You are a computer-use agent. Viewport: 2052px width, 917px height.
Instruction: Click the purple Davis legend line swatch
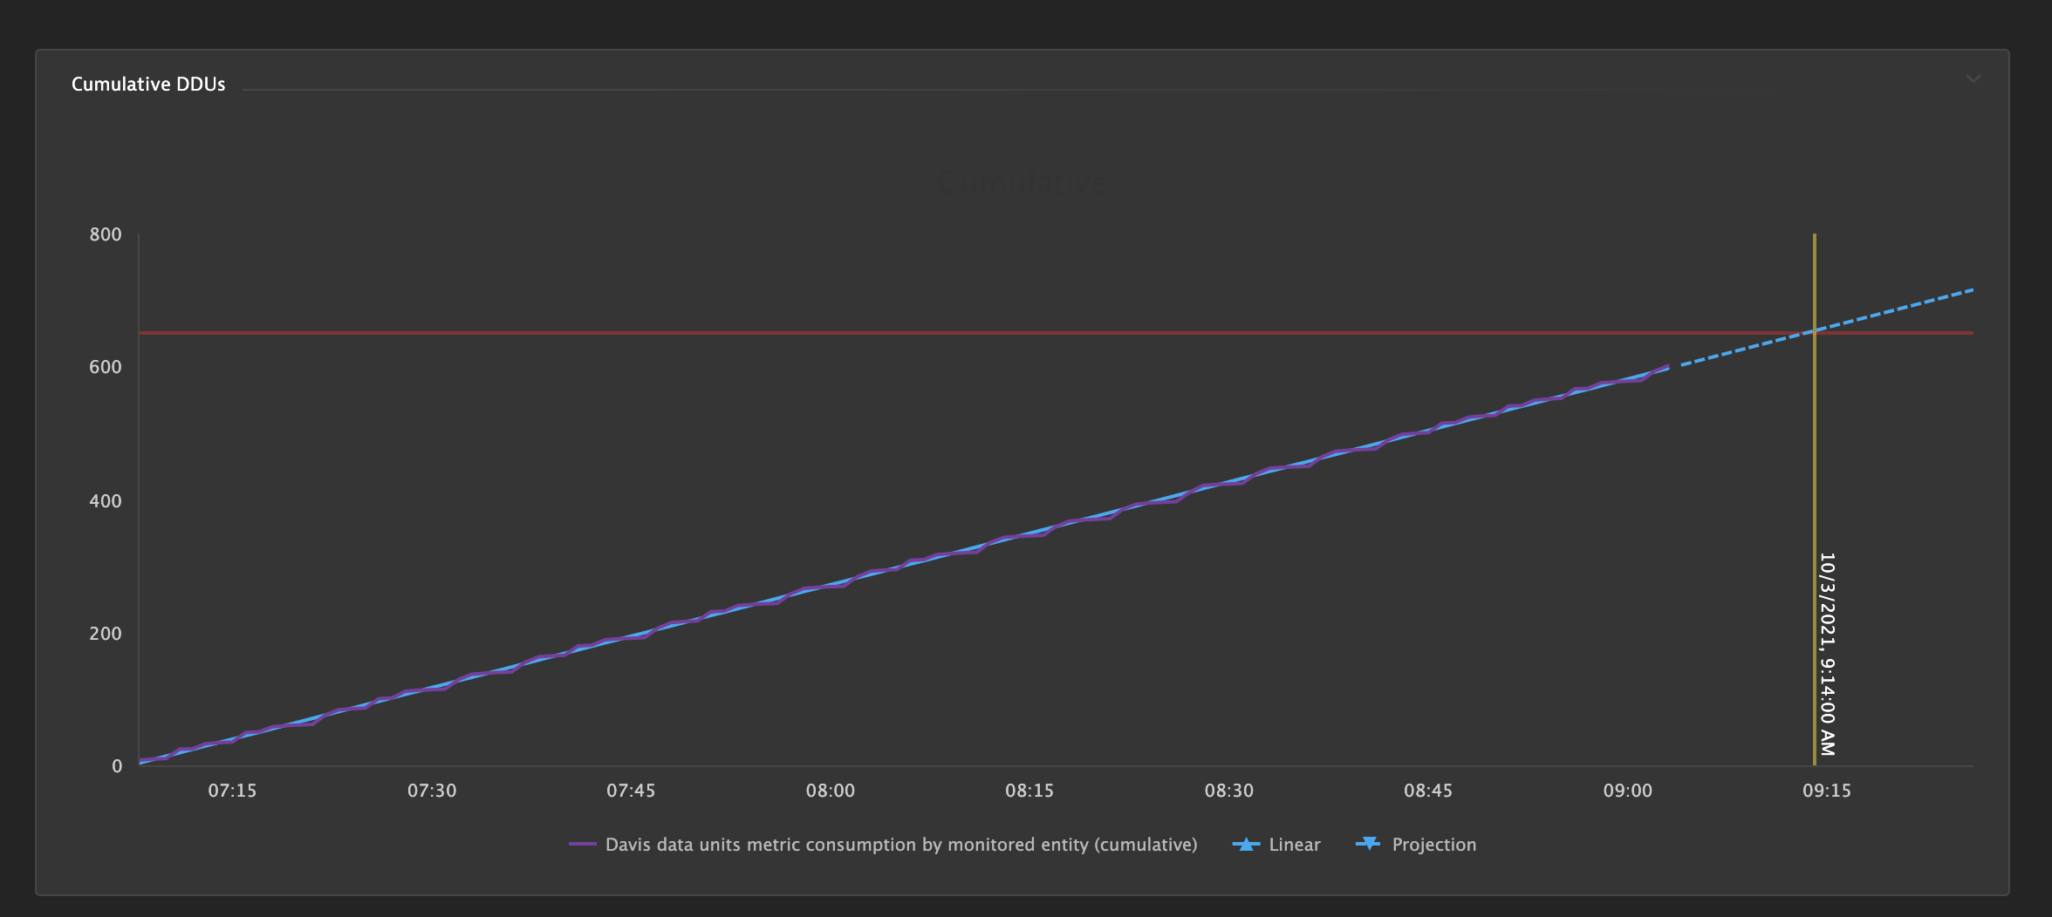coord(582,844)
